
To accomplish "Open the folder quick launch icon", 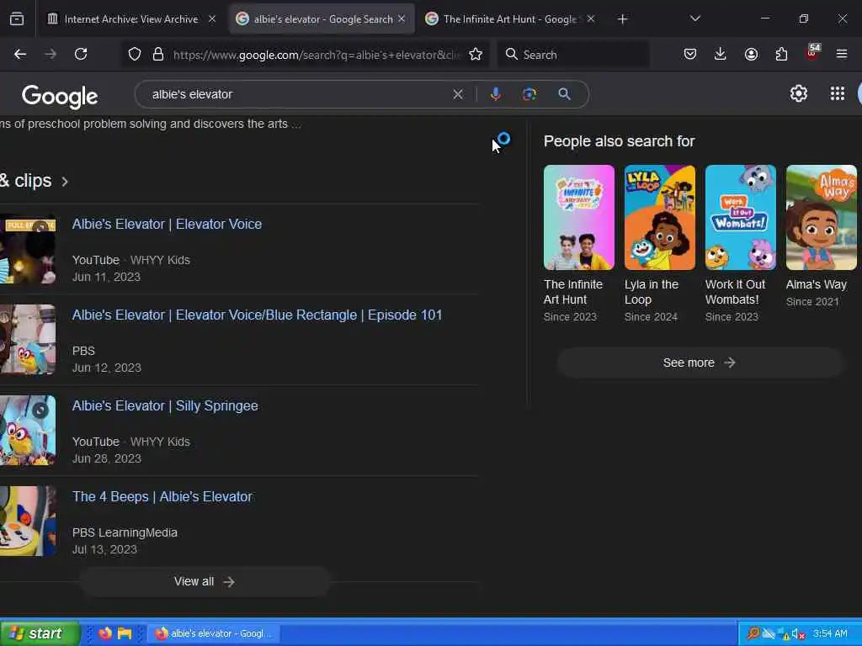I will pyautogui.click(x=125, y=633).
